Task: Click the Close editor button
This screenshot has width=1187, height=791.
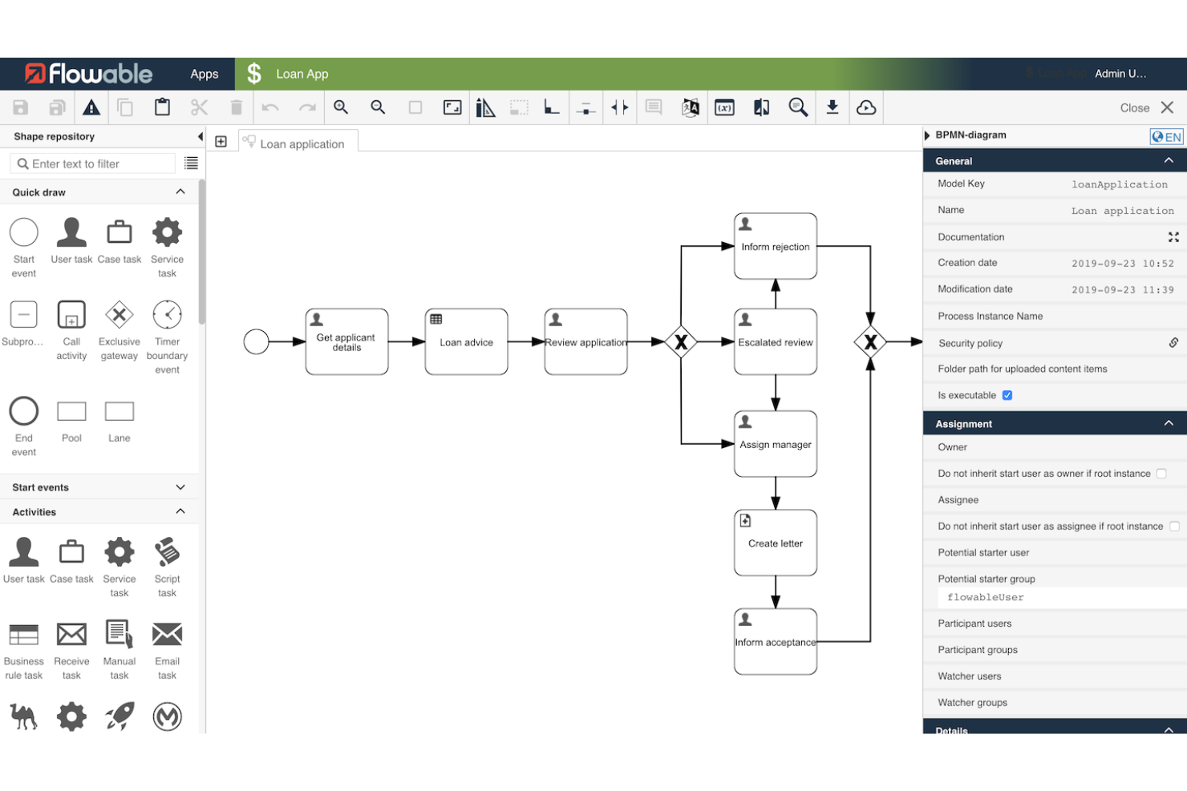Action: (1147, 107)
